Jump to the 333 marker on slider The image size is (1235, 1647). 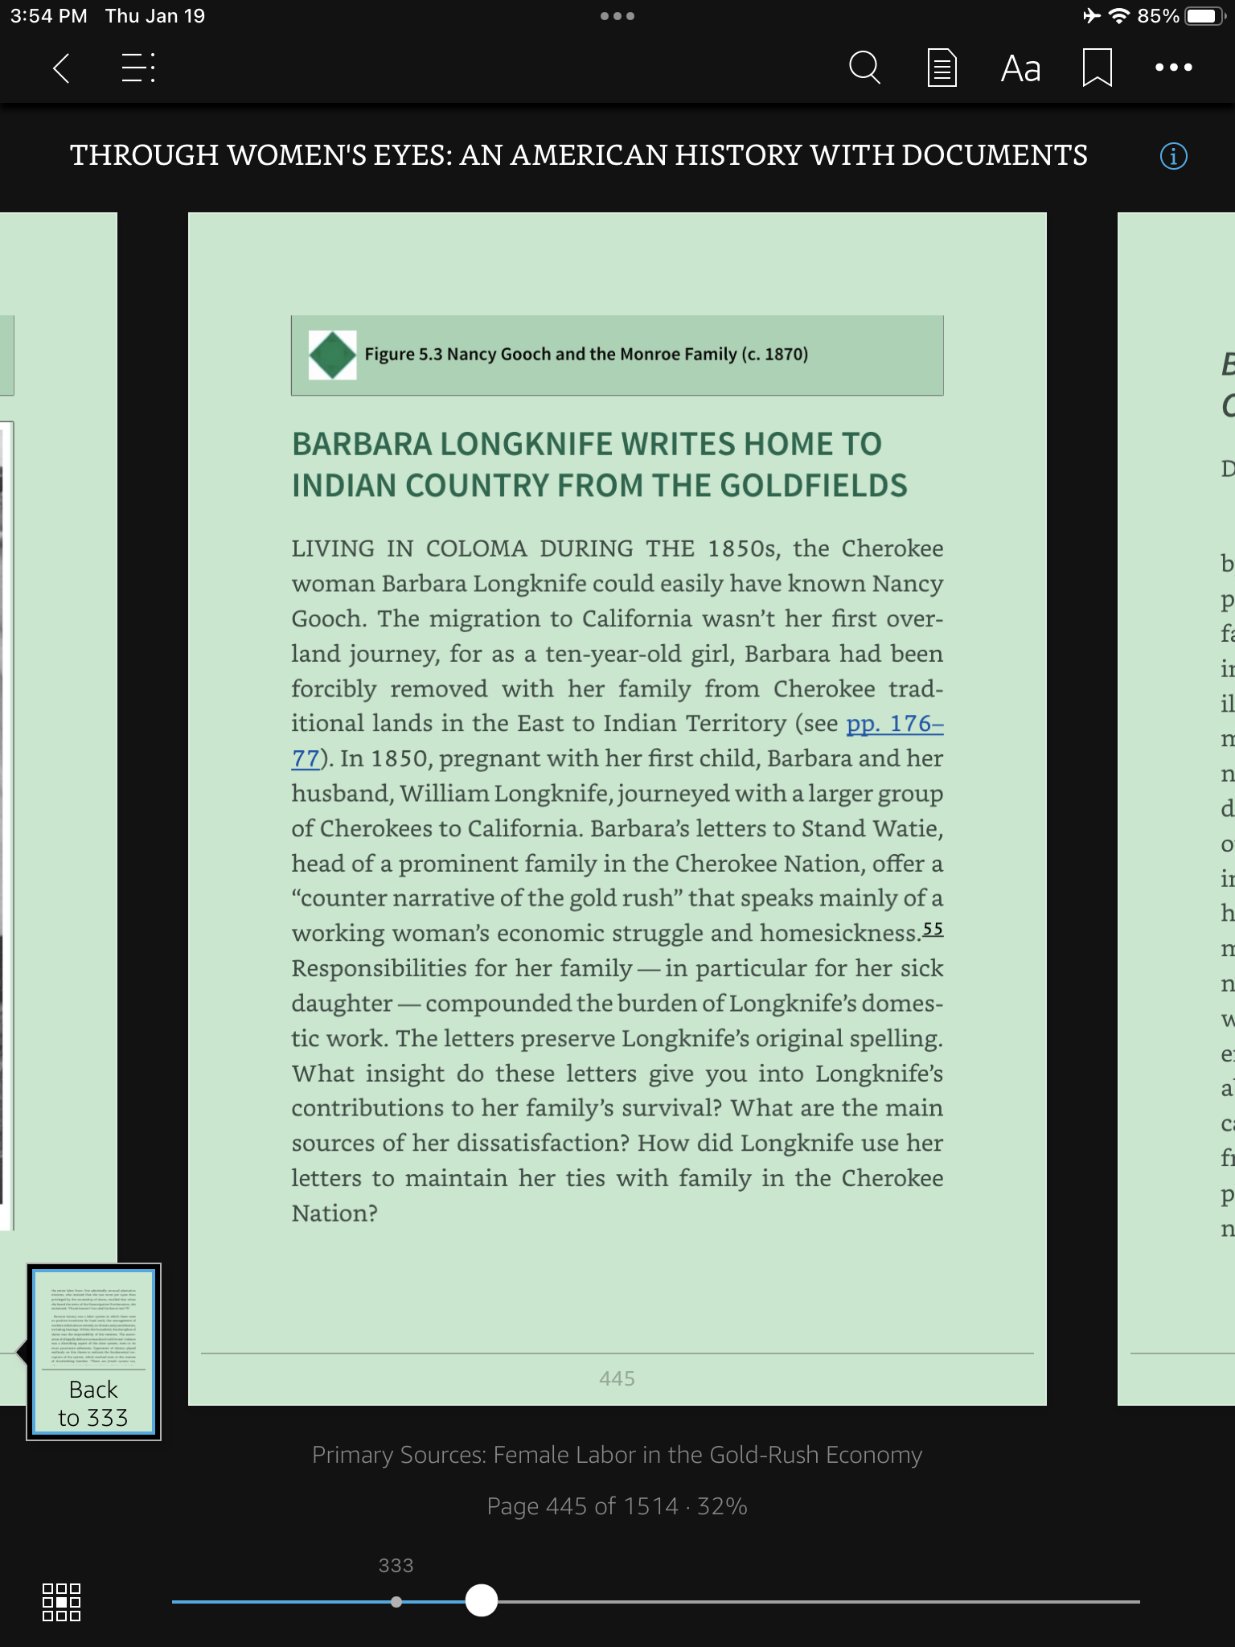click(396, 1601)
